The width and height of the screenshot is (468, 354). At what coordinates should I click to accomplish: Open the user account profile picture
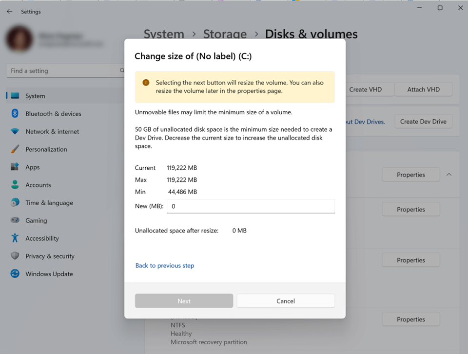pos(19,39)
